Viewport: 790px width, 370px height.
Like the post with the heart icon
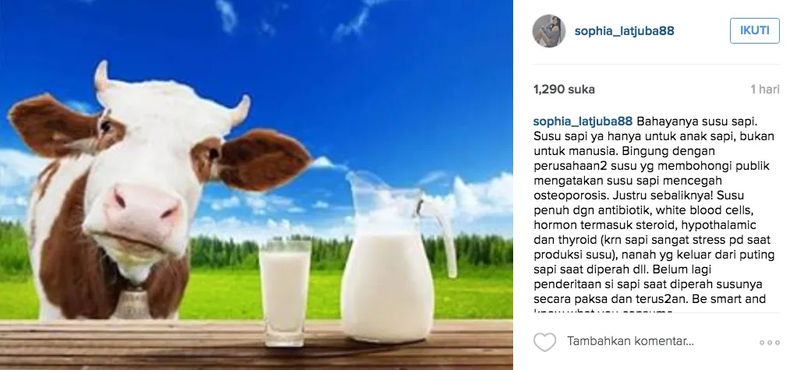pyautogui.click(x=544, y=342)
